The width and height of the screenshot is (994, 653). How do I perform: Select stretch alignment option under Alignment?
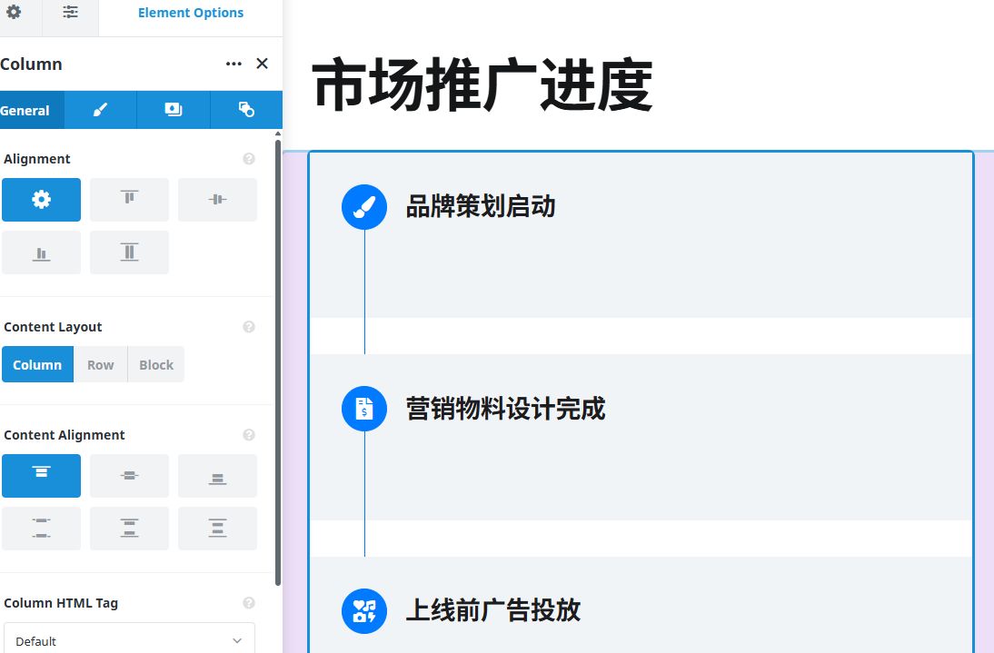click(129, 252)
